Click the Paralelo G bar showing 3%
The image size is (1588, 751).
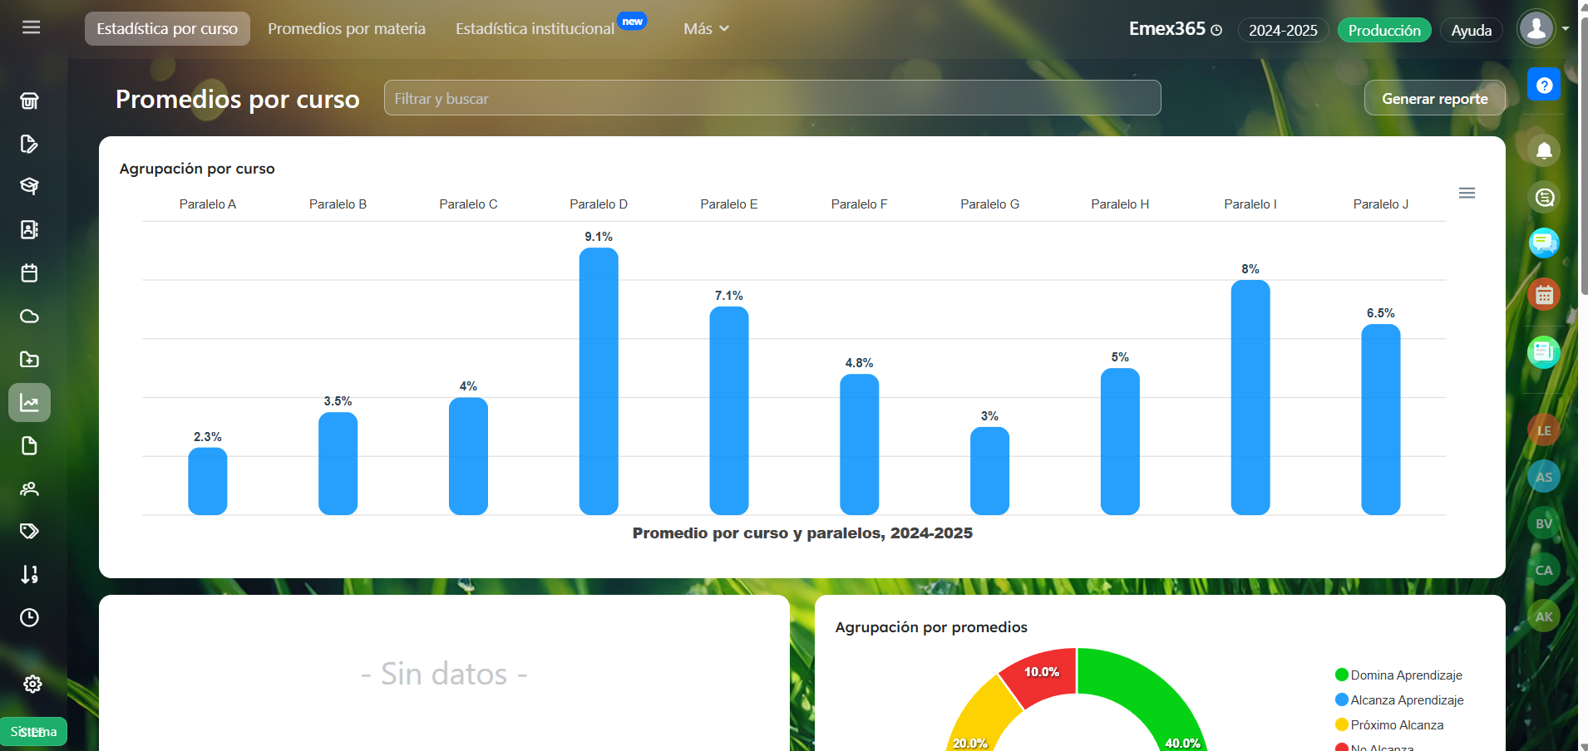coord(989,471)
